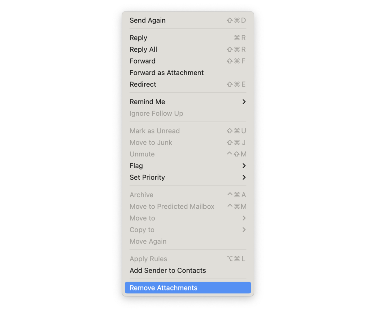
Task: Choose Reply All
Action: pos(143,49)
